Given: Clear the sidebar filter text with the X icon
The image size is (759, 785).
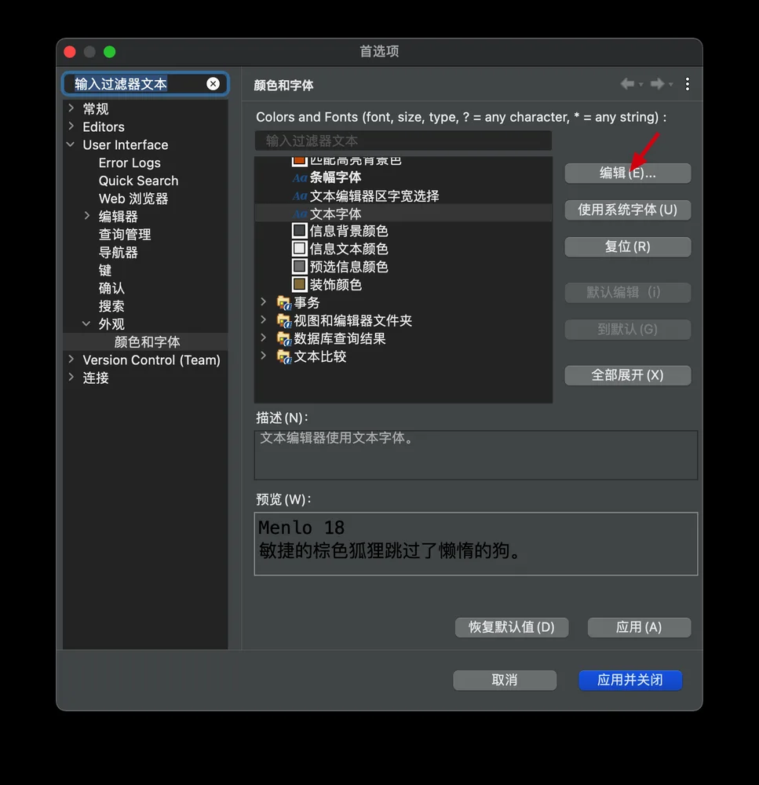Looking at the screenshot, I should (213, 84).
